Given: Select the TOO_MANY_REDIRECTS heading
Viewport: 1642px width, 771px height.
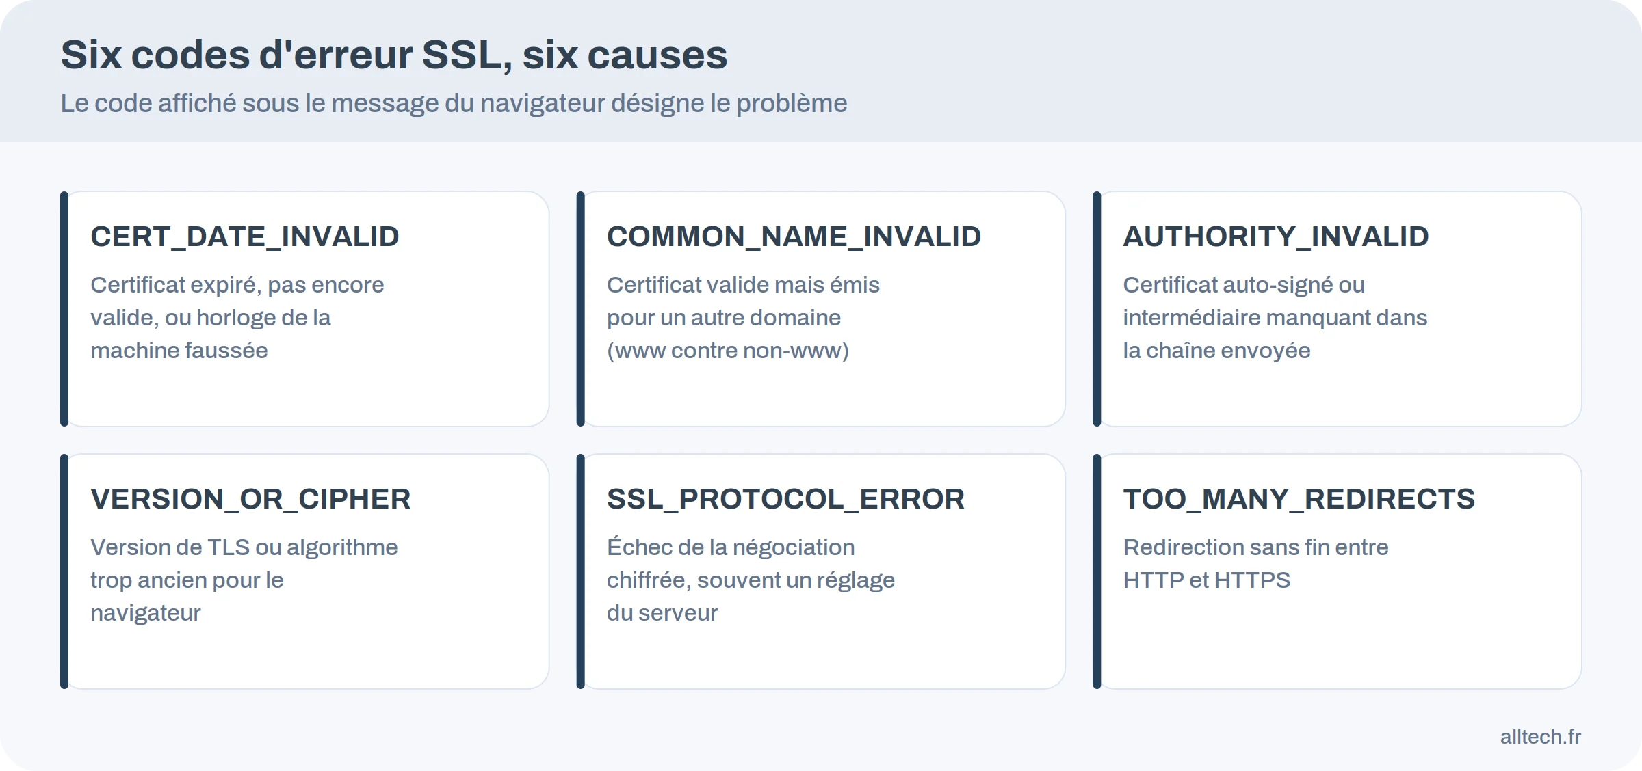Looking at the screenshot, I should [1299, 499].
